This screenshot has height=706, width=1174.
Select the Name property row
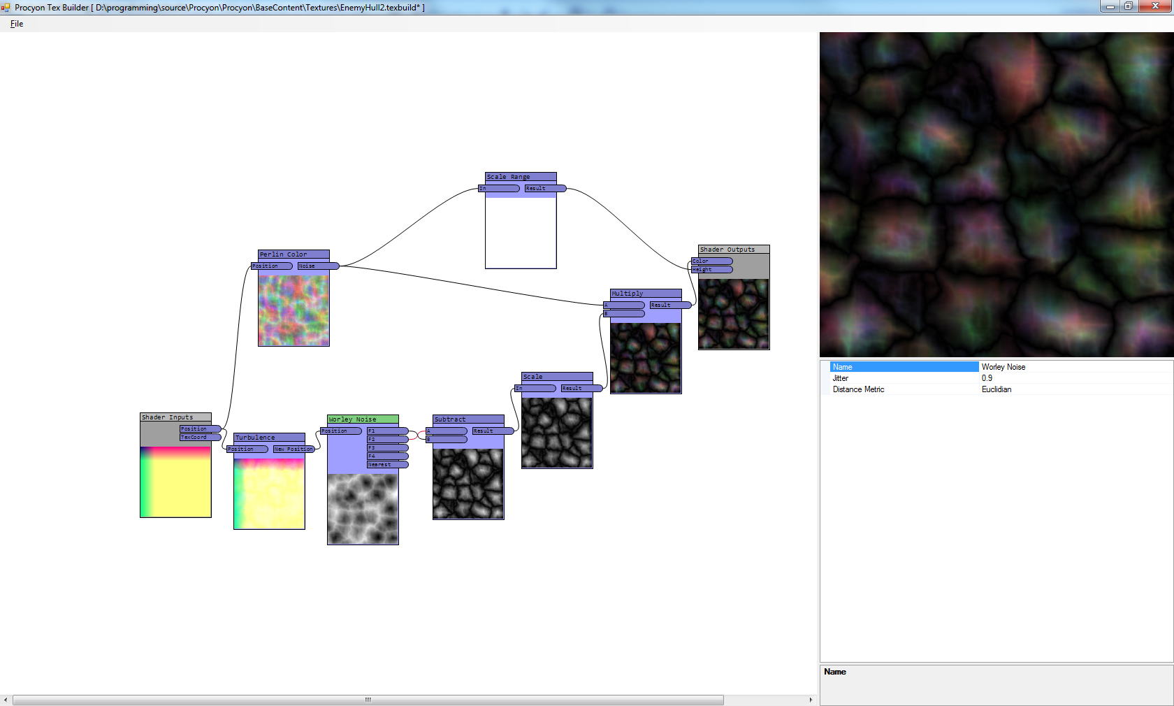[904, 367]
